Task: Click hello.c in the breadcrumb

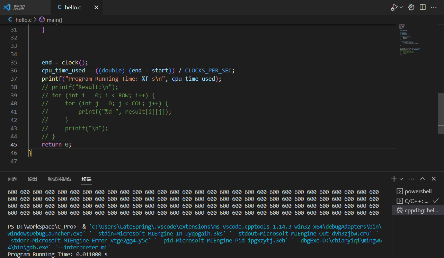Action: click(24, 20)
